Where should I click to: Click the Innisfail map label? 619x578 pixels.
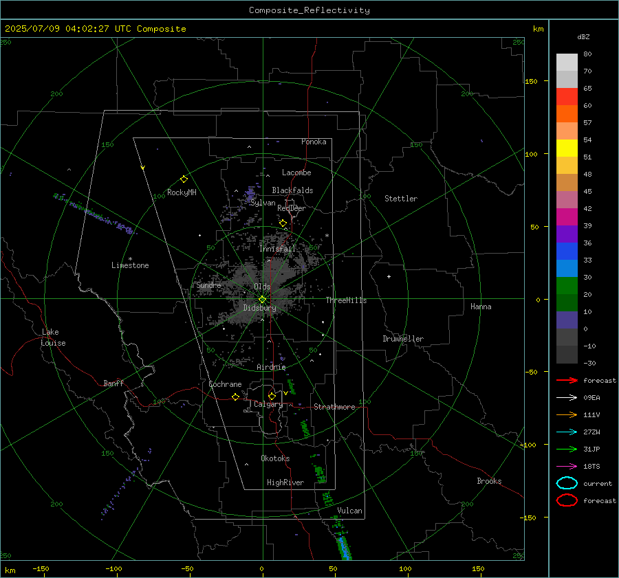tap(277, 249)
